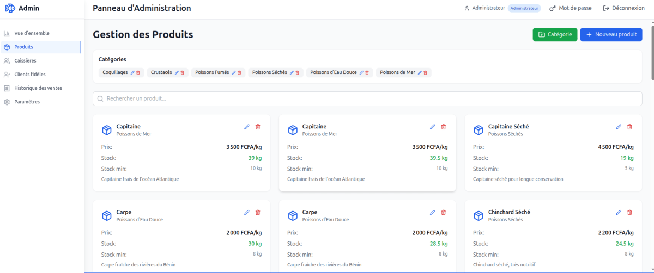Delete the Chinchard Séché product
Screen dimensions: 654x273
(x=629, y=212)
